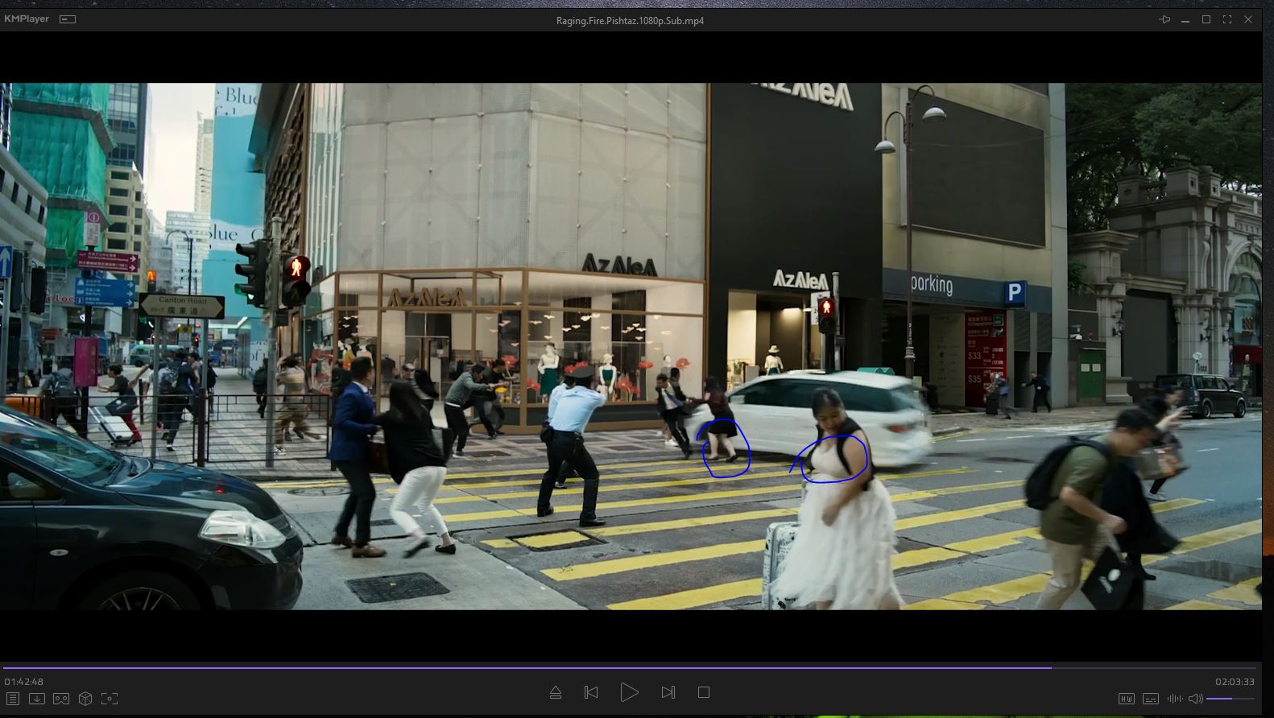Screen dimensions: 1274x718
Task: Click the compact mode icon beside KMPlayer
Action: (x=68, y=19)
